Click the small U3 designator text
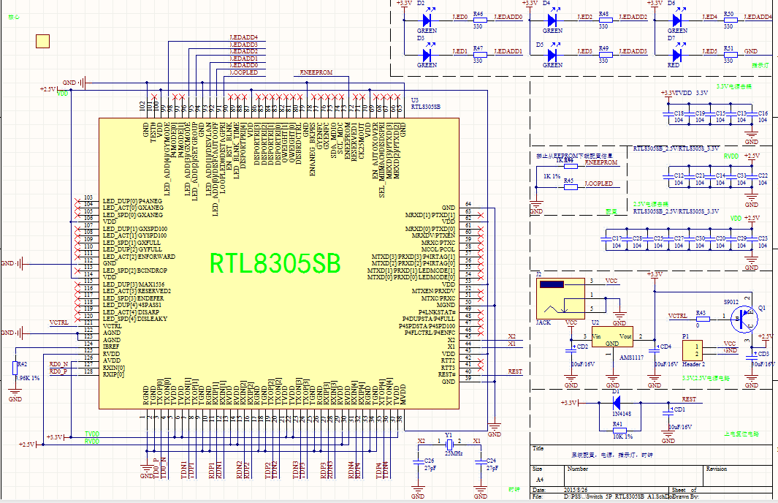 point(415,100)
